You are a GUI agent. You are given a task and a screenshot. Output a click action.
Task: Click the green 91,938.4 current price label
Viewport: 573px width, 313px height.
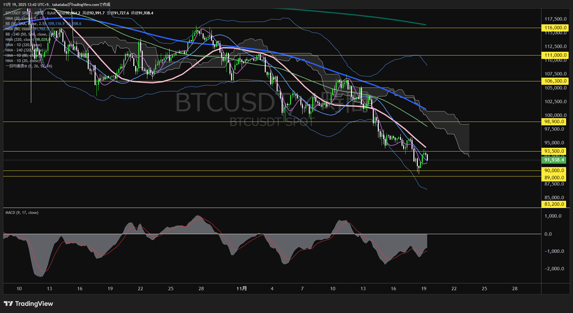click(x=554, y=160)
